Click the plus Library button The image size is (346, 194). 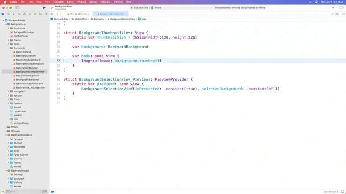coord(333,8)
